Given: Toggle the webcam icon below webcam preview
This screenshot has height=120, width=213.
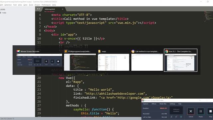Looking at the screenshot, I should click(172, 117).
